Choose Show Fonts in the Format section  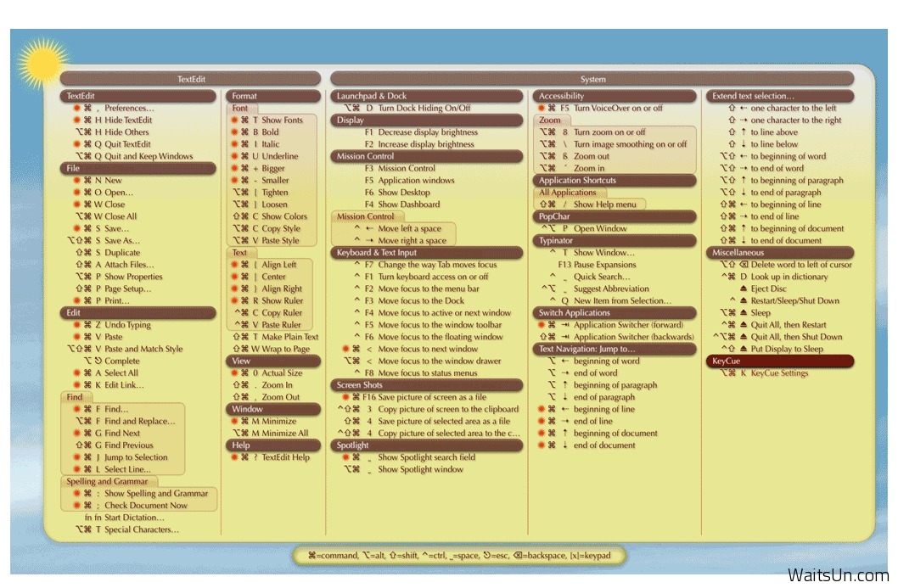pyautogui.click(x=282, y=120)
